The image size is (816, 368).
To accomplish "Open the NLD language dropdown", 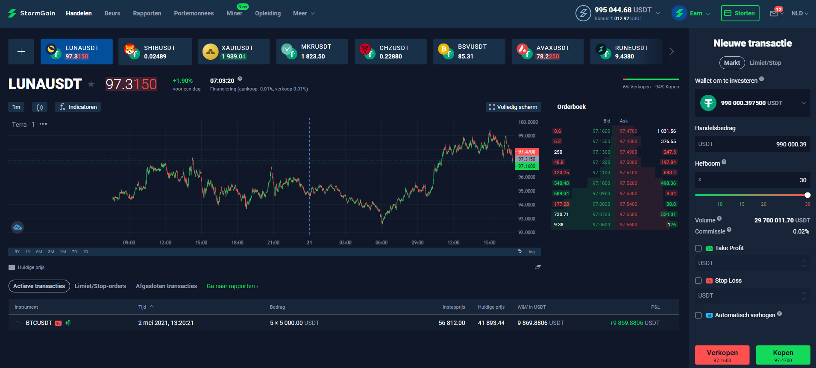I will point(799,14).
